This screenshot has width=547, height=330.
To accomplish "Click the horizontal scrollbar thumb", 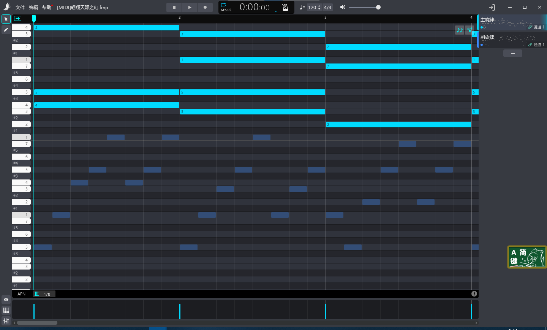I will coord(37,323).
